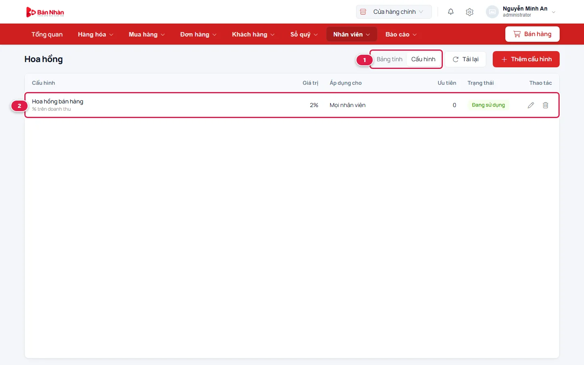Open the Bán hàng sales button
Screen dimensions: 584x365
point(532,34)
